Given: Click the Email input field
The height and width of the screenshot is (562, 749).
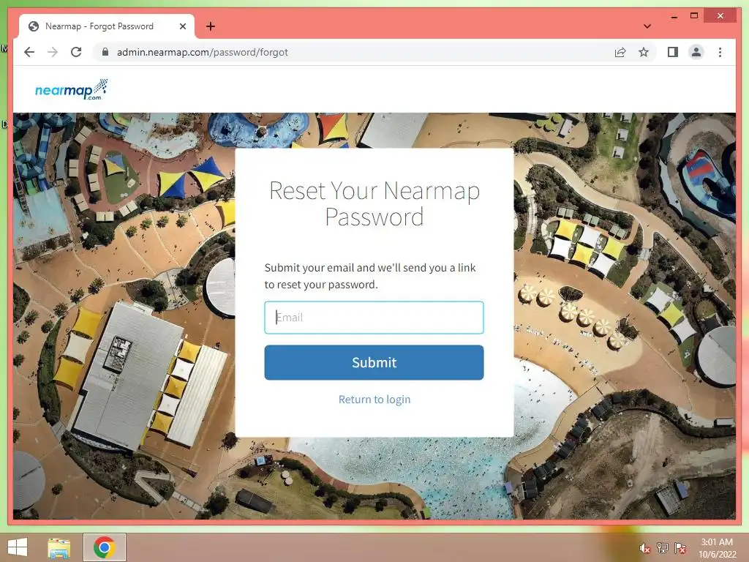Looking at the screenshot, I should [374, 318].
